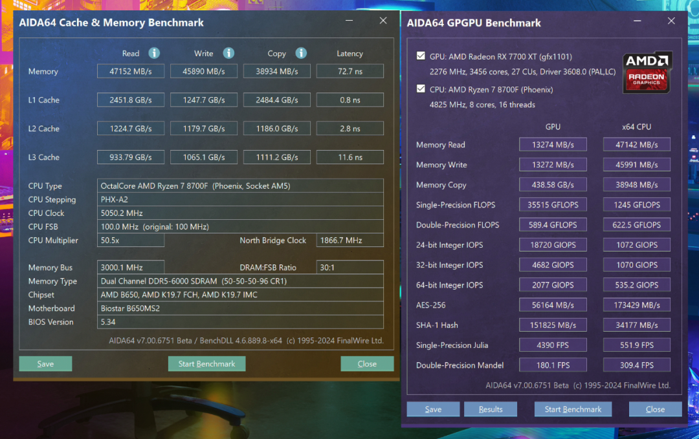The width and height of the screenshot is (699, 439).
Task: Select L2 Cache latency 2.8 ns
Action: [x=350, y=128]
